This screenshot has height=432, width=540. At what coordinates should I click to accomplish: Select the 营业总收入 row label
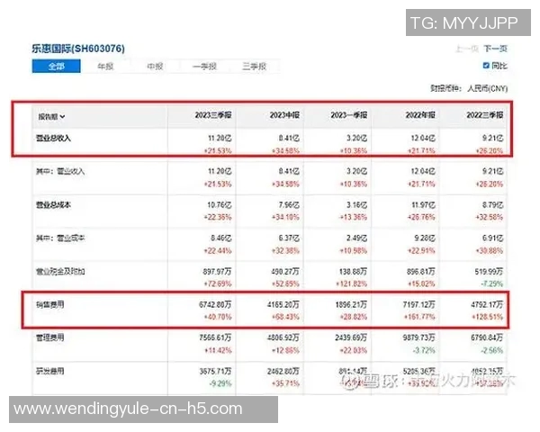pos(53,138)
